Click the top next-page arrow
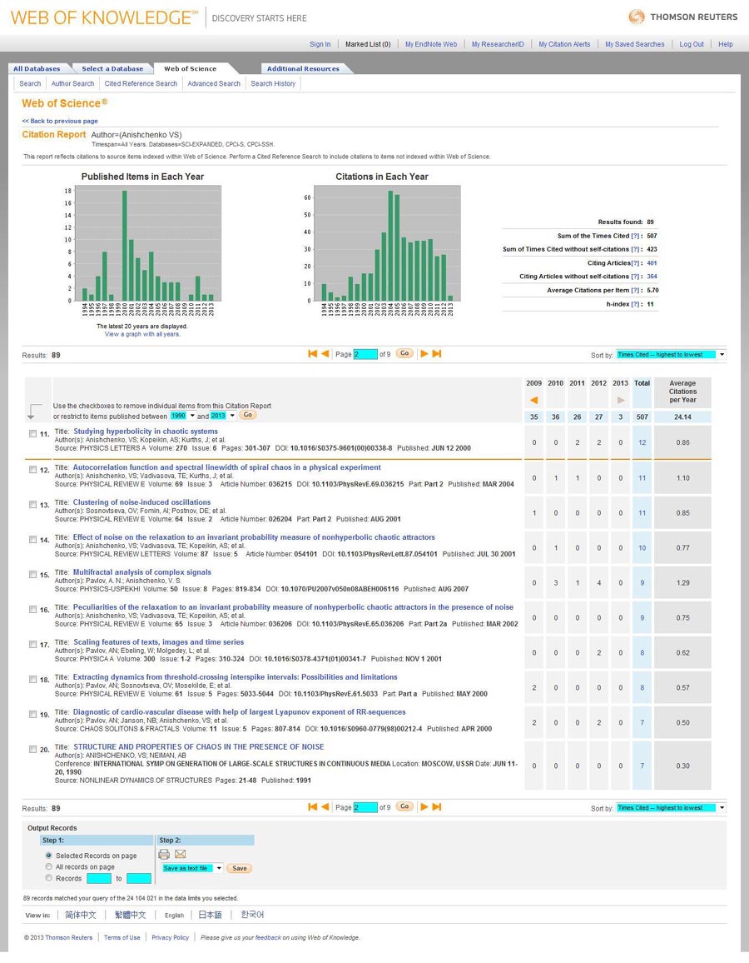 coord(424,354)
